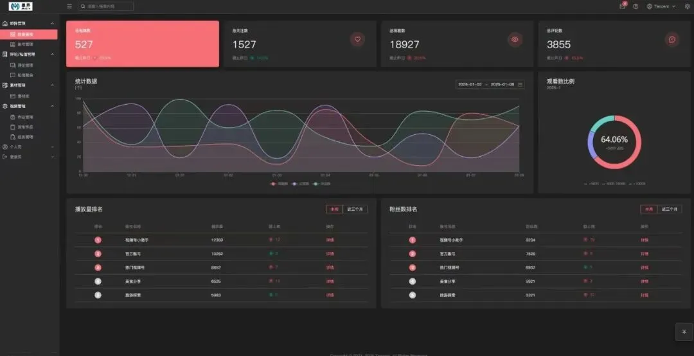Viewport: 694px width, 356px height.
Task: Expand the 登录页 sidebar chevron
Action: (x=53, y=157)
